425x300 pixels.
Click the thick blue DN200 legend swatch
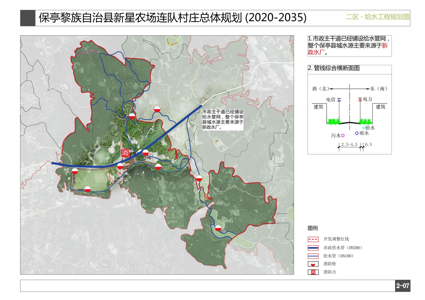click(x=313, y=248)
